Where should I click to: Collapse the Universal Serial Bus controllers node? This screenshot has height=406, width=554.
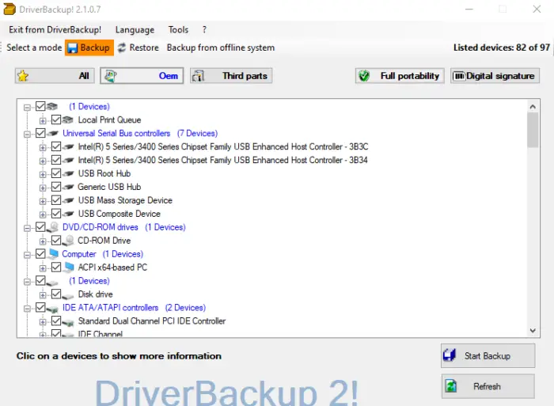tap(27, 135)
